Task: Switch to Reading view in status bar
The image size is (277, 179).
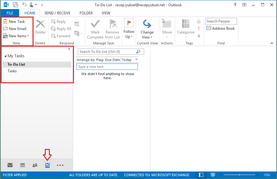Action: tap(213, 175)
